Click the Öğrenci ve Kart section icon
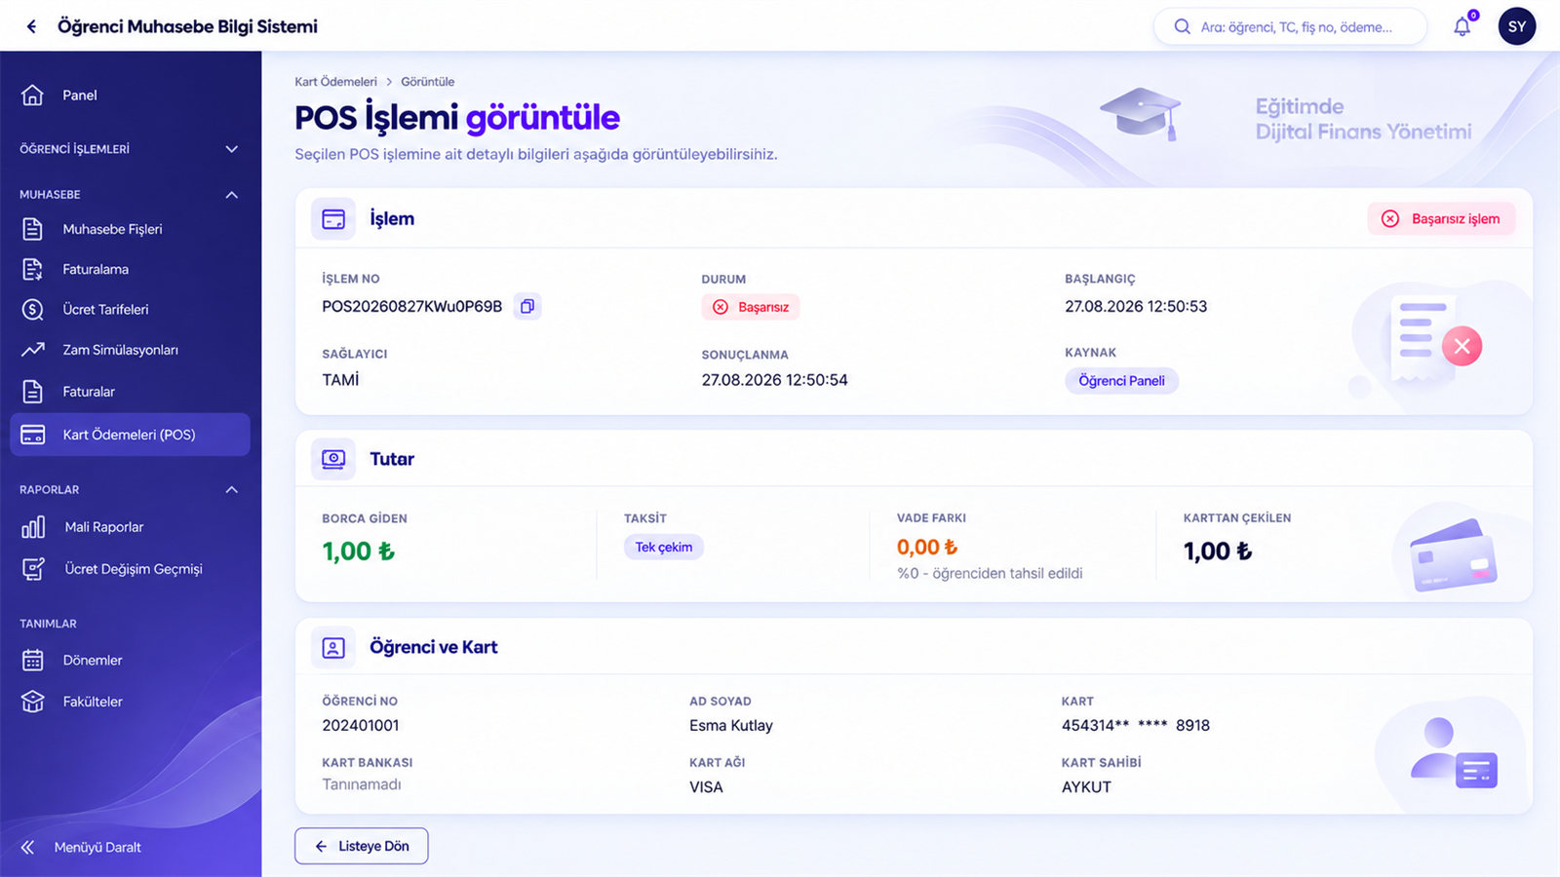The width and height of the screenshot is (1560, 877). 333,648
